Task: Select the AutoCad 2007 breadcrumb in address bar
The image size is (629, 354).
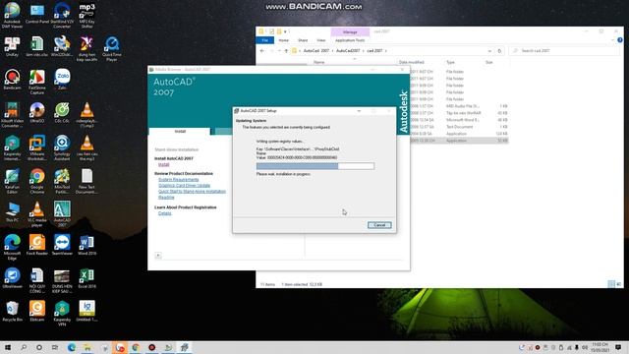Action: click(316, 51)
